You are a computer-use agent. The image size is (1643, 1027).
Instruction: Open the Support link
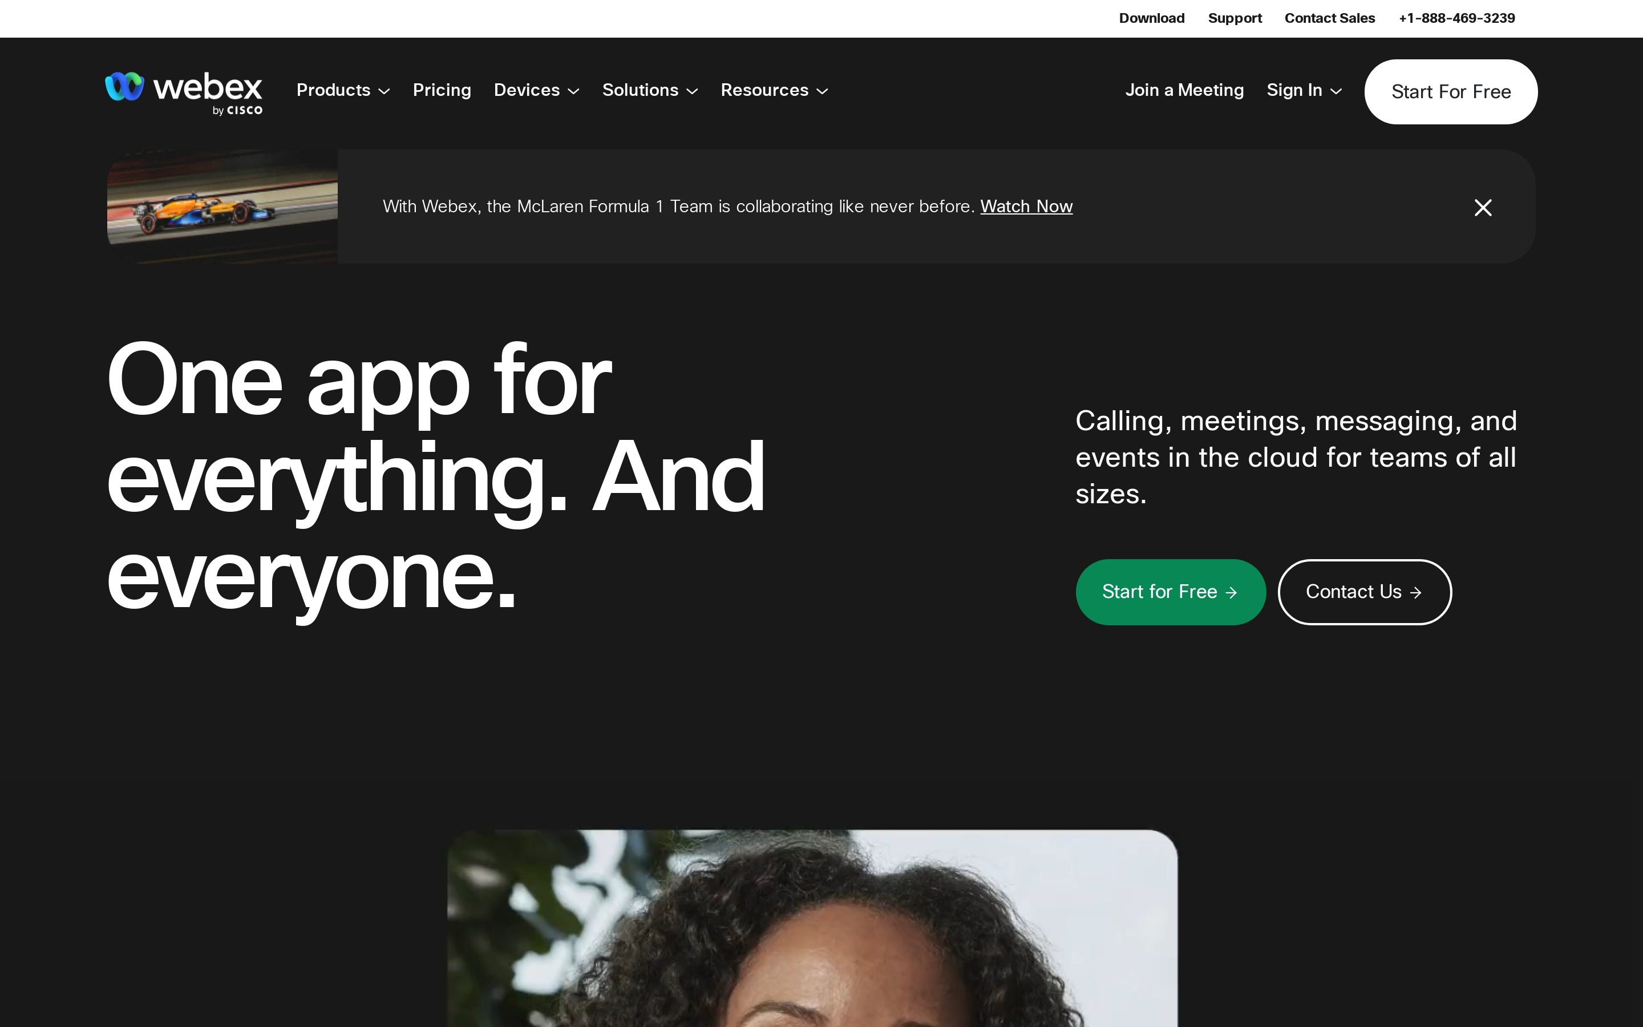click(1235, 18)
